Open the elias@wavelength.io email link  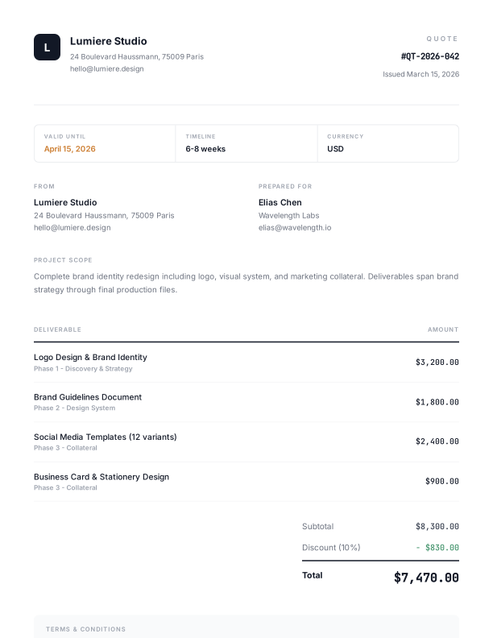295,228
